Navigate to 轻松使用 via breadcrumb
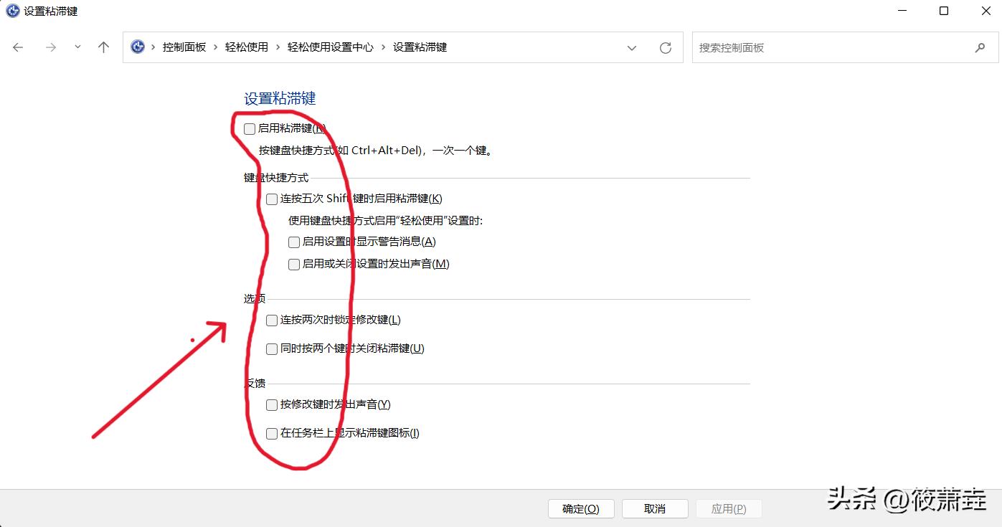Image resolution: width=1002 pixels, height=527 pixels. (x=246, y=47)
